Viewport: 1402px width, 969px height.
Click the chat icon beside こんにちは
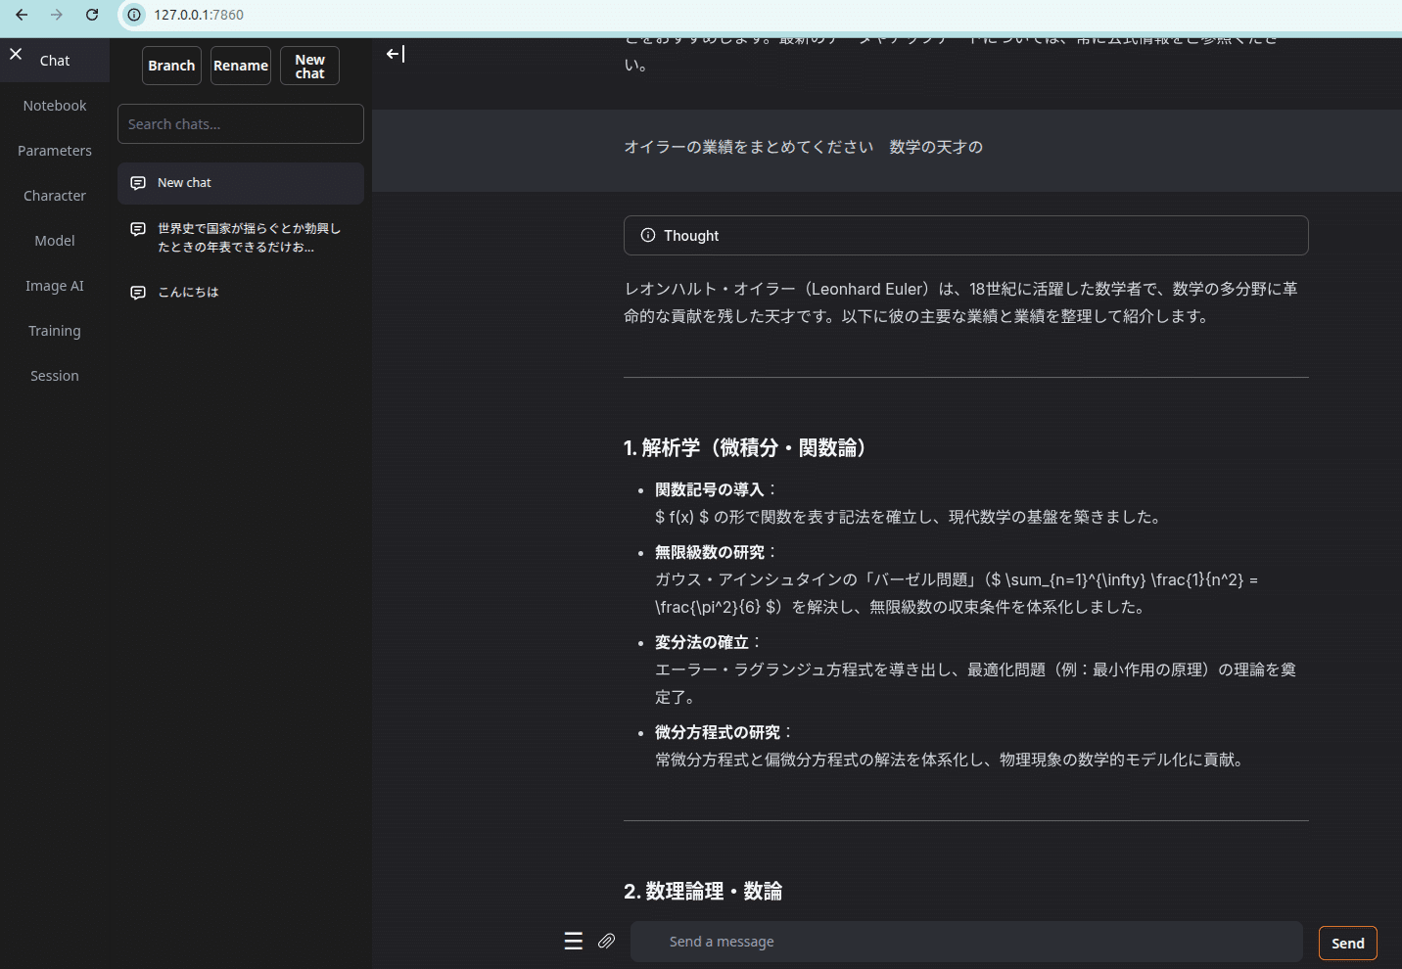[x=138, y=293]
